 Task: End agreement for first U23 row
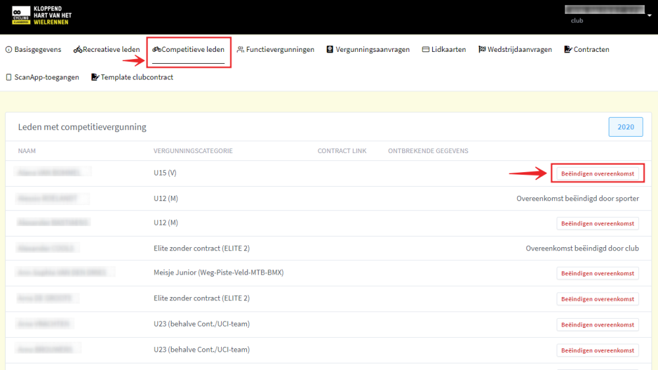597,325
